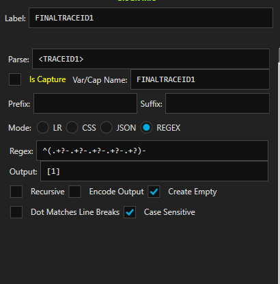Image resolution: width=280 pixels, height=284 pixels.
Task: Click the Label input field FINALTRACEID1
Action: point(151,18)
